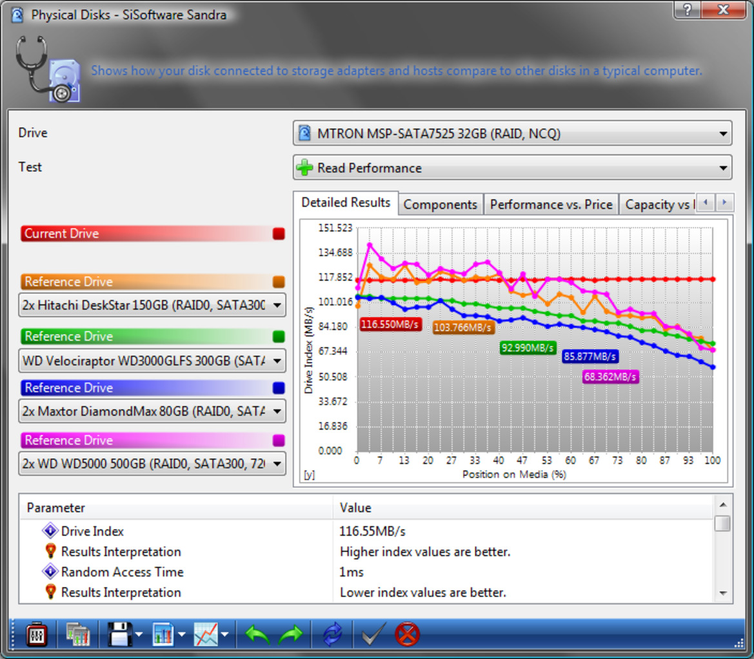Image resolution: width=754 pixels, height=659 pixels.
Task: Click the floppy disk save icon
Action: (119, 635)
